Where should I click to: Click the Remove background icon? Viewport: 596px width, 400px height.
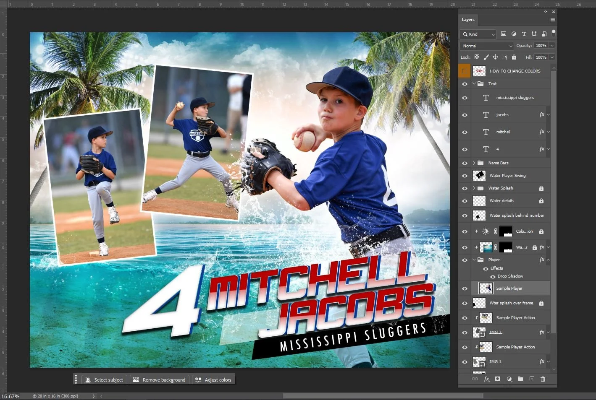[x=136, y=380]
